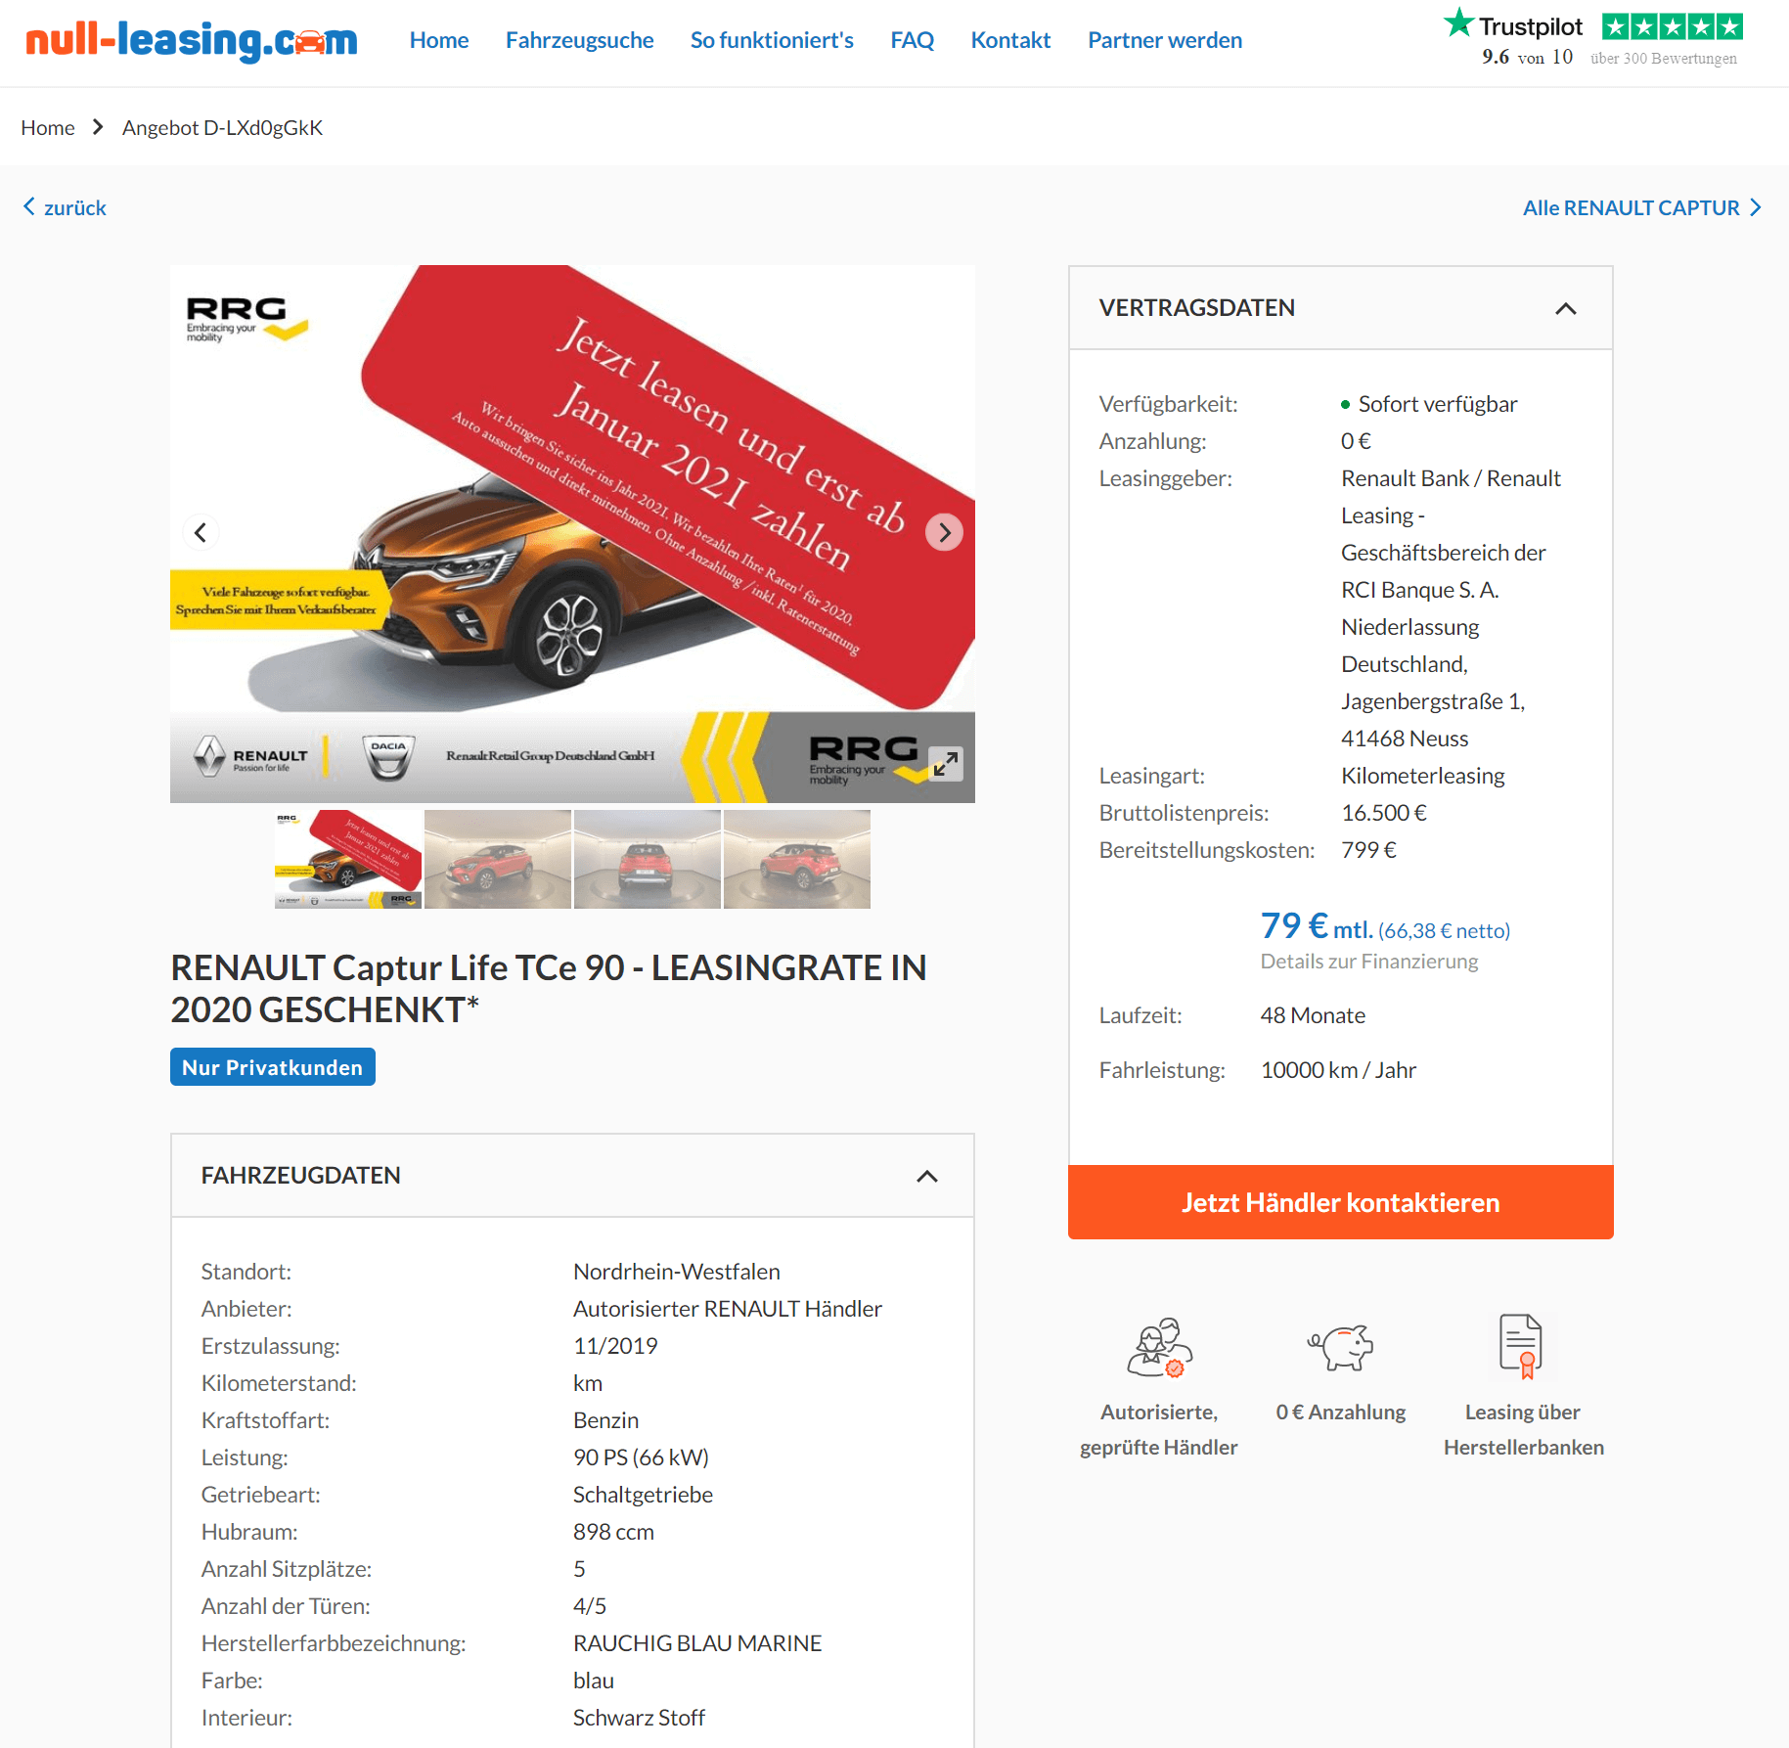Go back via the zurück link
Viewport: 1789px width, 1748px height.
coord(65,207)
